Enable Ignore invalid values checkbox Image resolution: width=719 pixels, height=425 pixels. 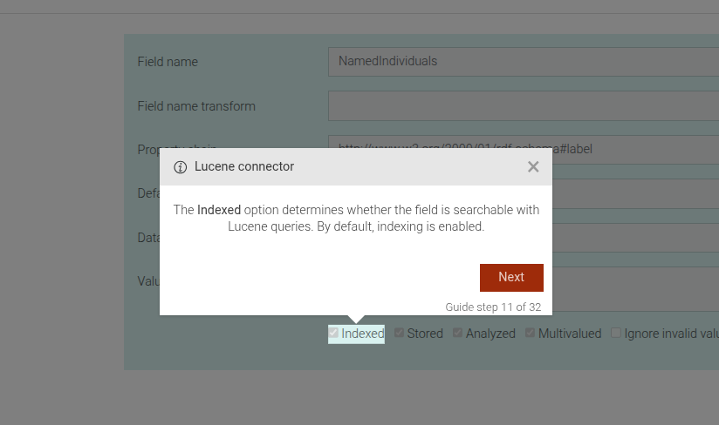(x=616, y=333)
